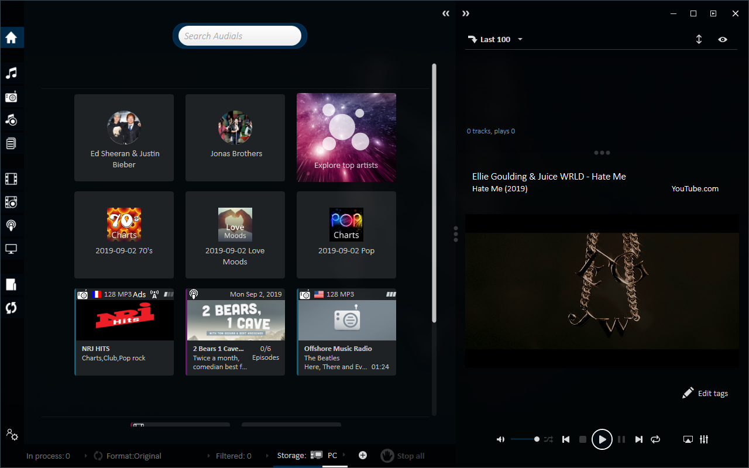Open the monitor-shaped TV icon in sidebar
Image resolution: width=749 pixels, height=468 pixels.
[x=11, y=249]
